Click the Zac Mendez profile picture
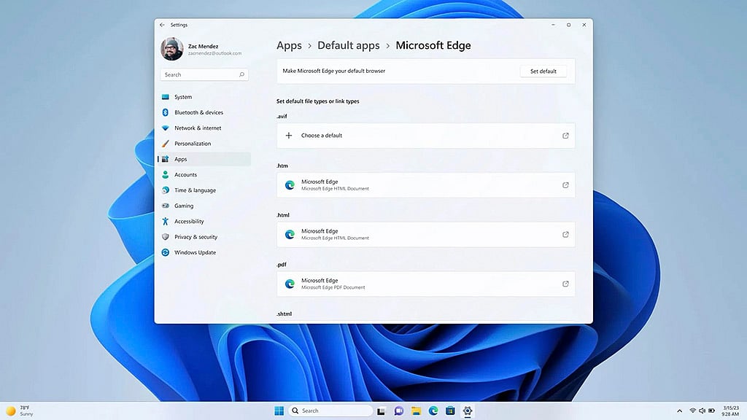This screenshot has height=420, width=747. (172, 49)
